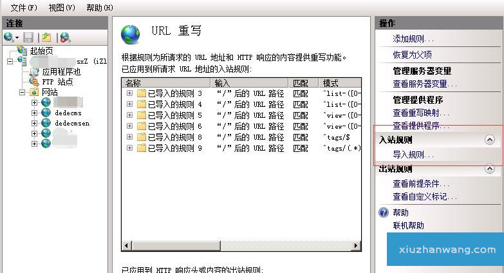
Task: Open the 文件(F) menu
Action: (24, 8)
